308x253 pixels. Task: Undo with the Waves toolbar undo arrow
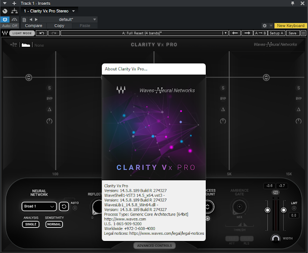[41, 33]
